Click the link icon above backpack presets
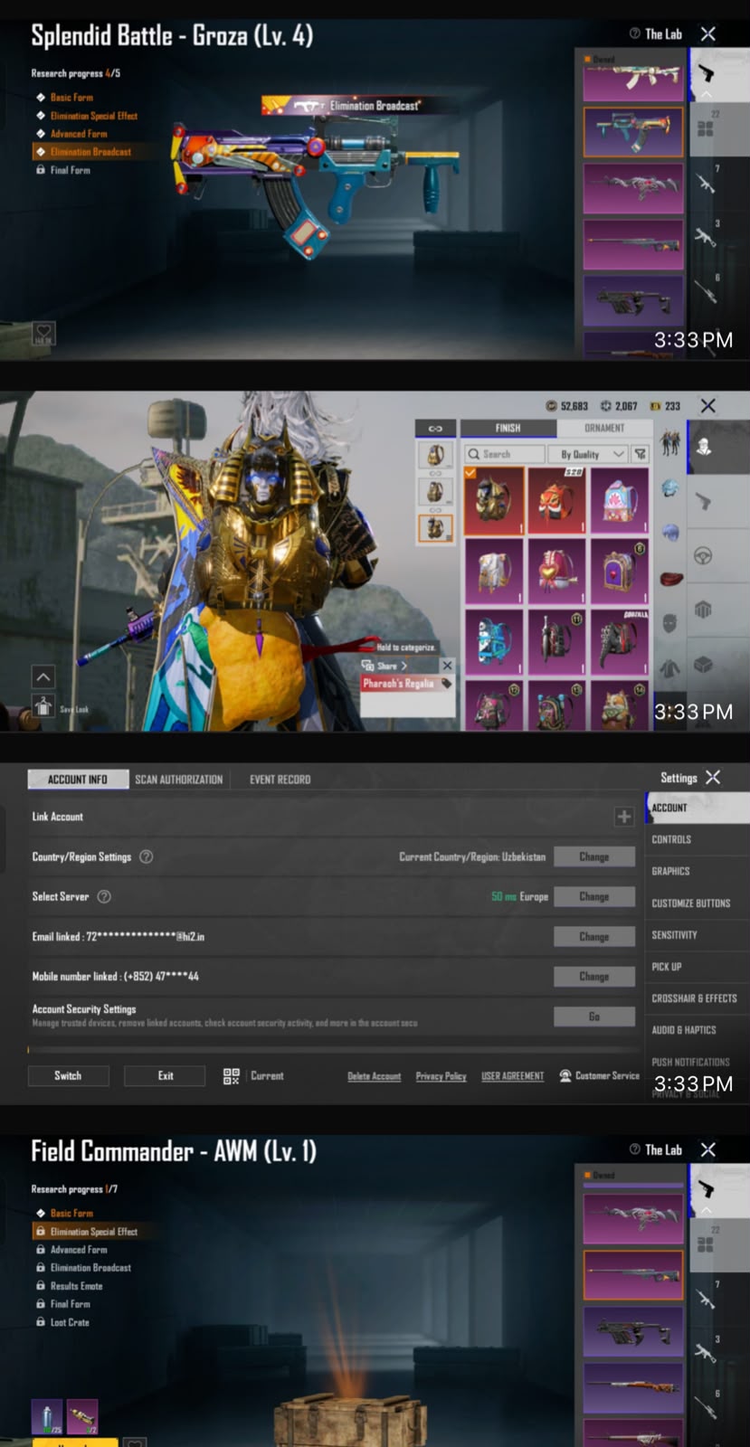 click(x=435, y=428)
